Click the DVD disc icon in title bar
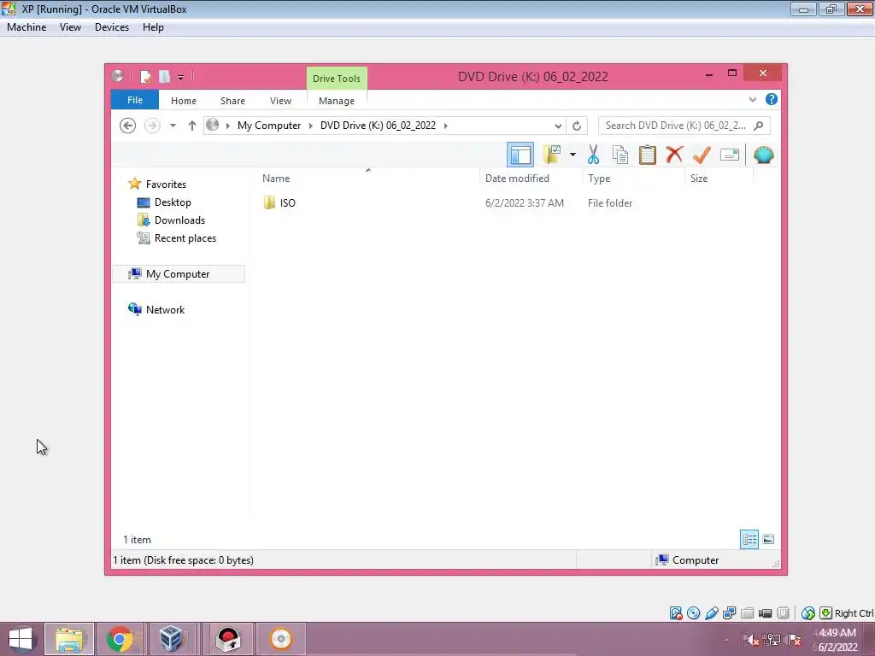Screen dimensions: 875x656 pos(117,76)
